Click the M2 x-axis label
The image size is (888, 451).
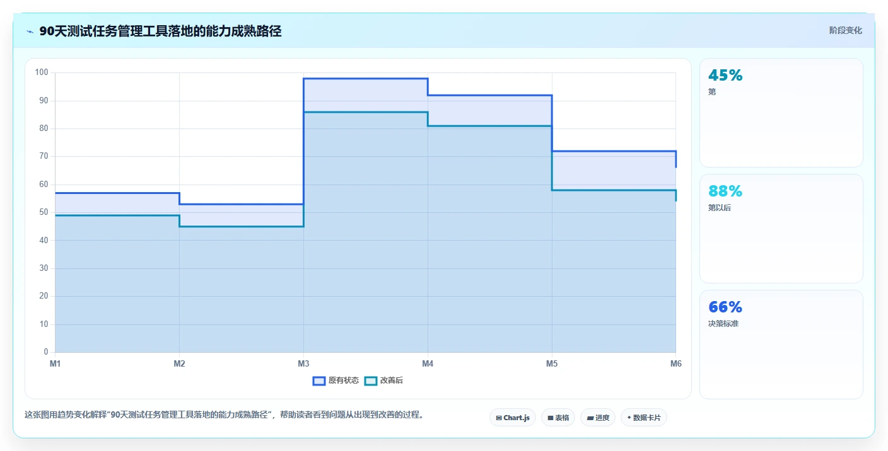(179, 364)
